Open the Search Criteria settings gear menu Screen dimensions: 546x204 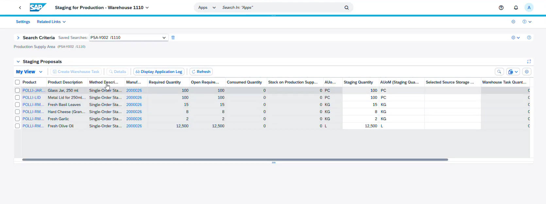516,37
